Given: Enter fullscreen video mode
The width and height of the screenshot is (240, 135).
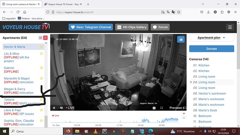Looking at the screenshot, I should (161, 108).
